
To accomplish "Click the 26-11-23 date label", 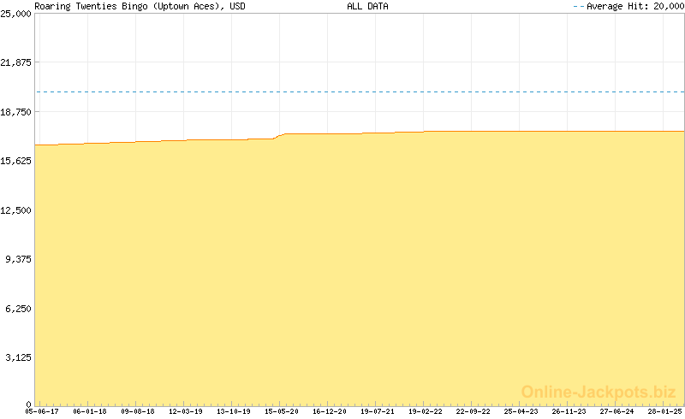I will click(569, 411).
